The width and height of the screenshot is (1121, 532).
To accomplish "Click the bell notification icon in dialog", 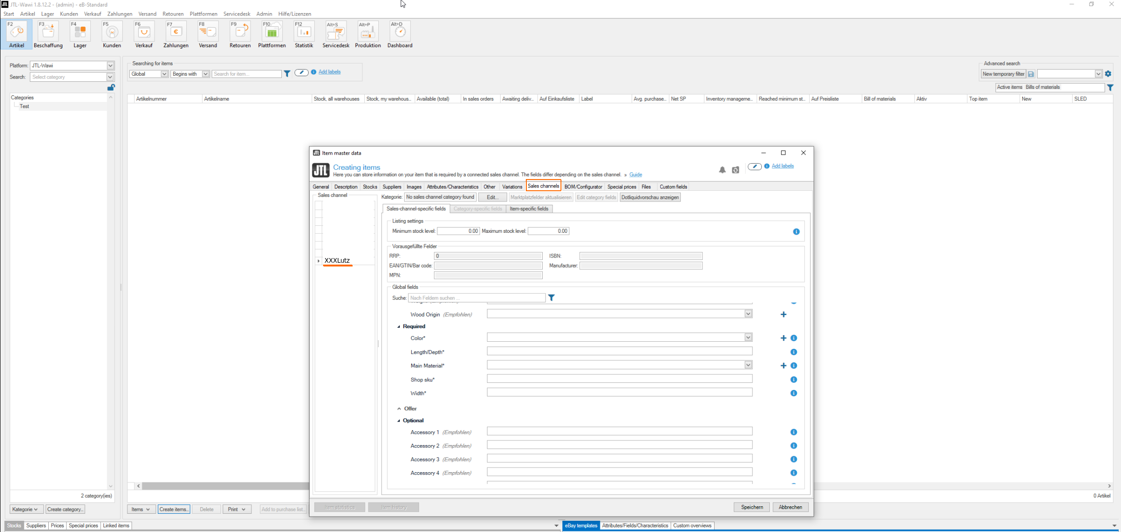I will pyautogui.click(x=722, y=170).
